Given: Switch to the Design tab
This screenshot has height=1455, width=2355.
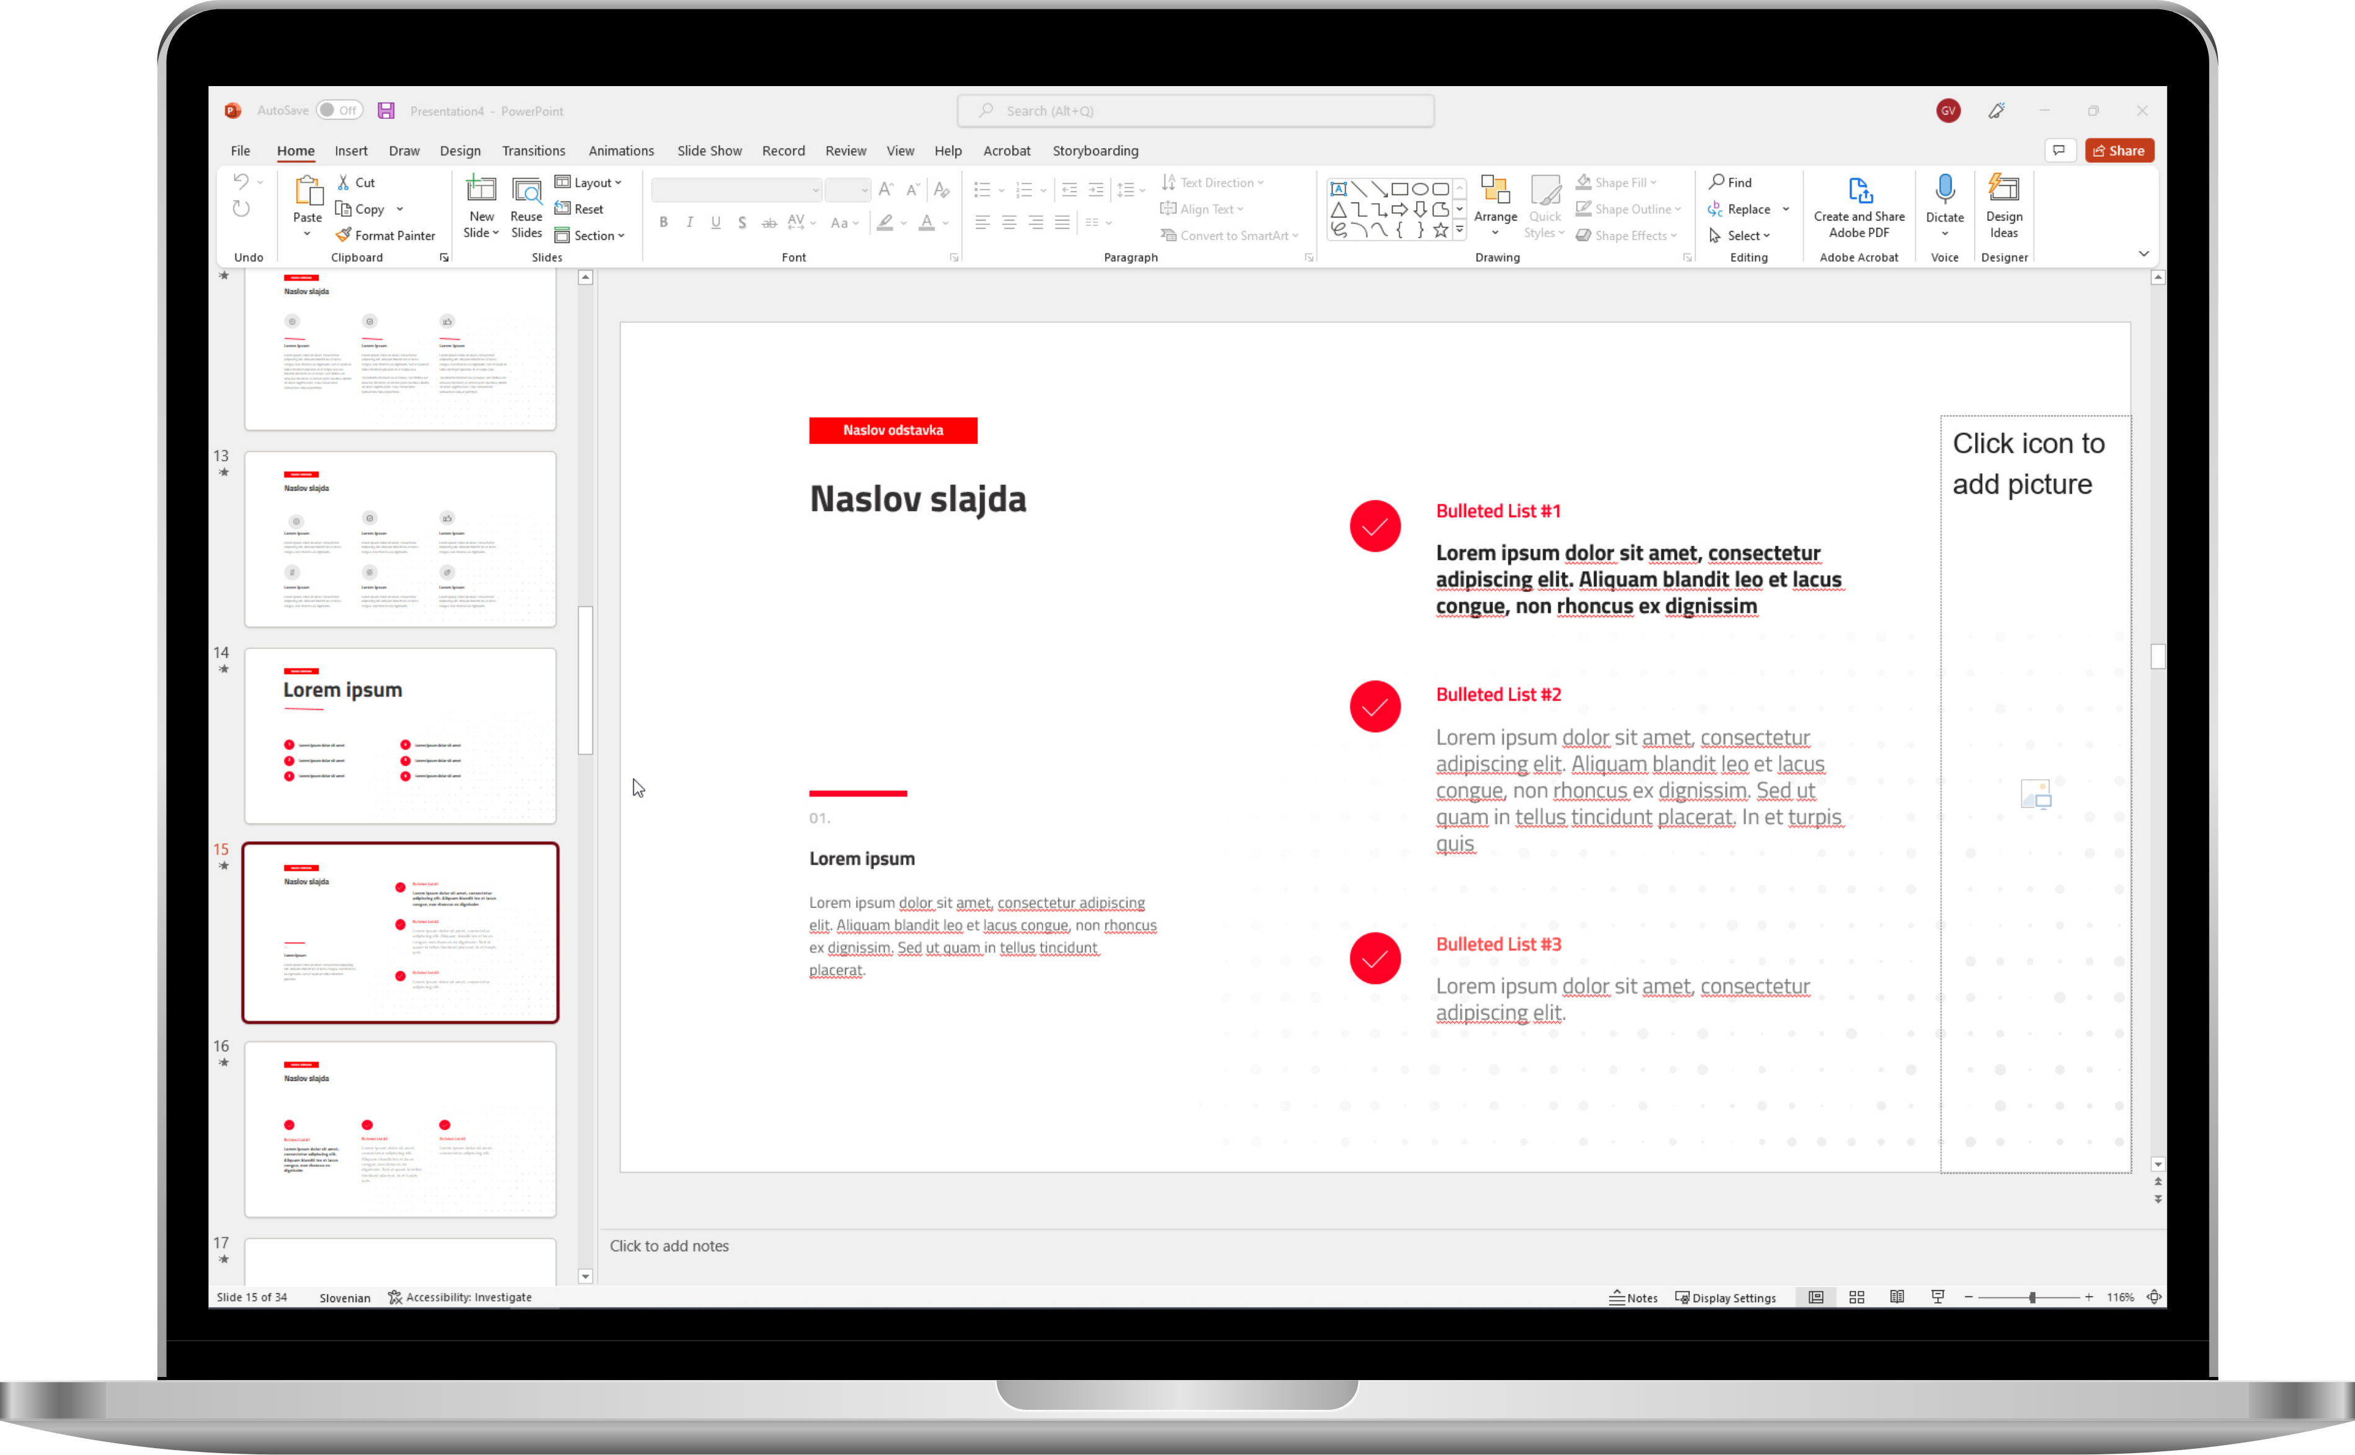Looking at the screenshot, I should (460, 150).
